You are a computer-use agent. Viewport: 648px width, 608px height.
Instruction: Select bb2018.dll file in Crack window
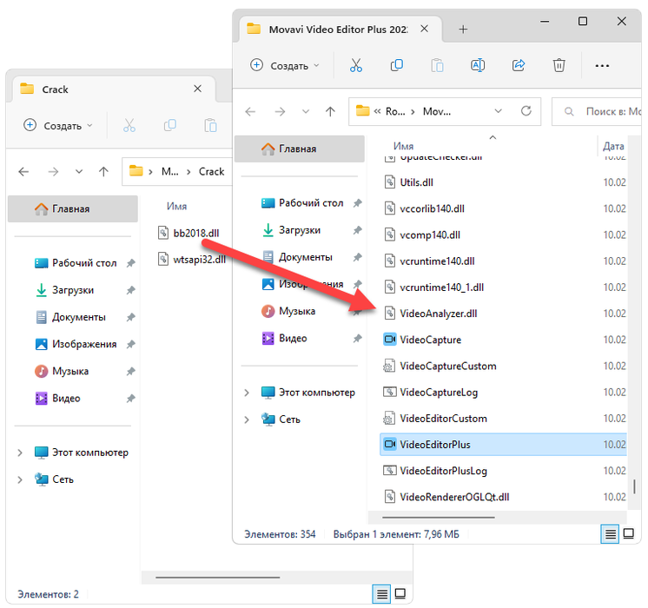pyautogui.click(x=189, y=233)
